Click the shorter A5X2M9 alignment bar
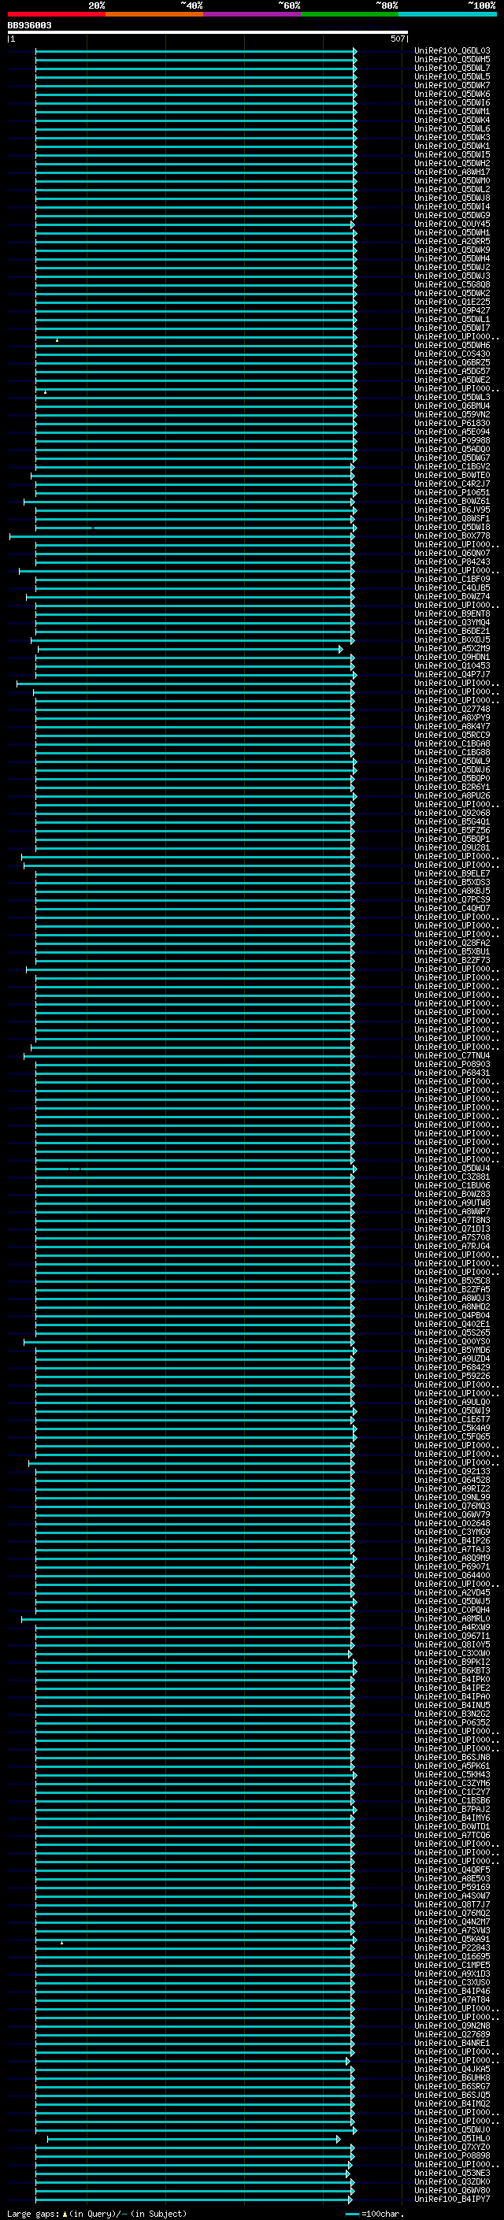504x2220 pixels. 190,649
